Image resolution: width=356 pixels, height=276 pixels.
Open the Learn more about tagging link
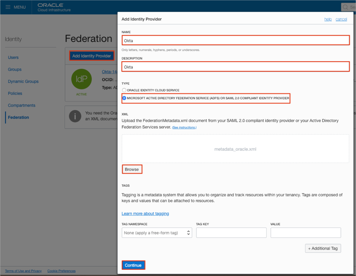pyautogui.click(x=145, y=214)
